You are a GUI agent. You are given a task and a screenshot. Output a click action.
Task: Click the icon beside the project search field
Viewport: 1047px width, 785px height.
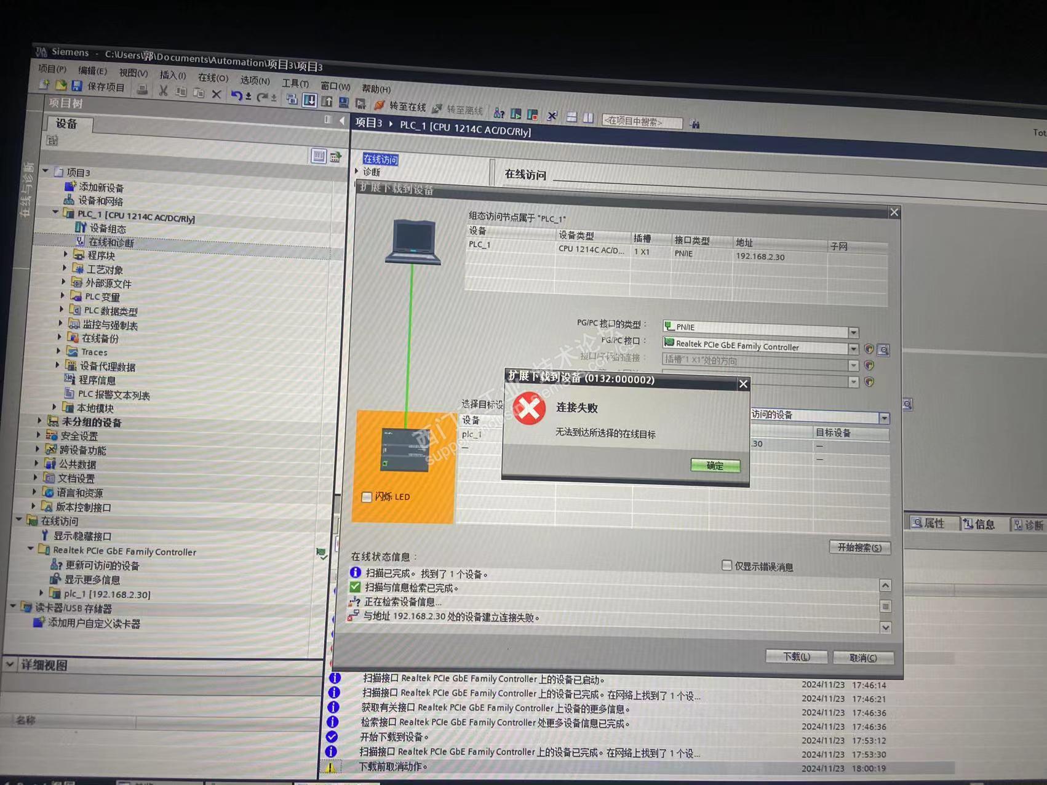[695, 124]
